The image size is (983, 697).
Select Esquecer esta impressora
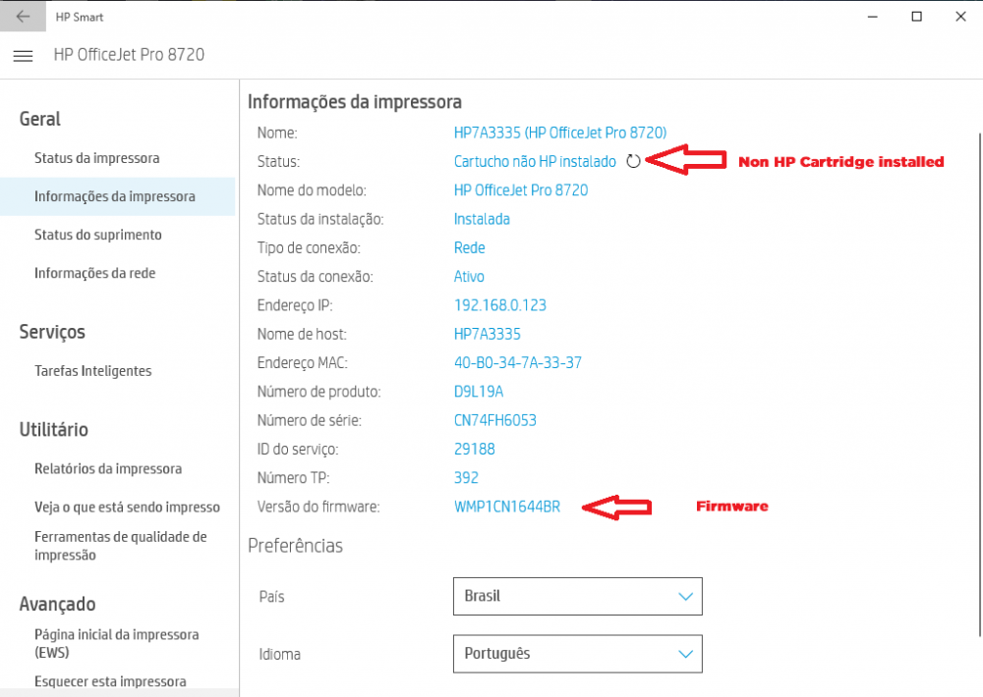click(110, 681)
